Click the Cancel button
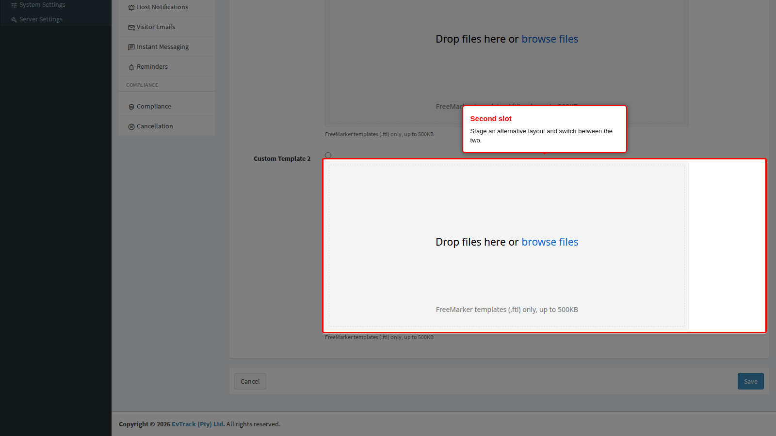 click(250, 381)
